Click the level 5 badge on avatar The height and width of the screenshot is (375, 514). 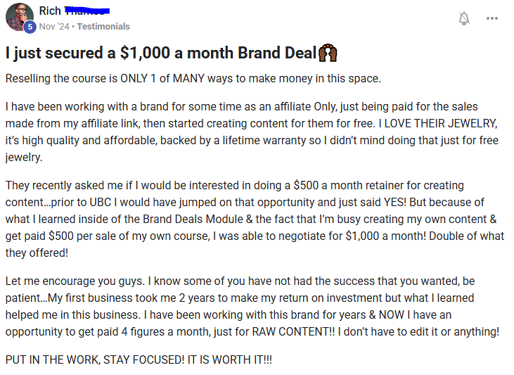coord(30,27)
